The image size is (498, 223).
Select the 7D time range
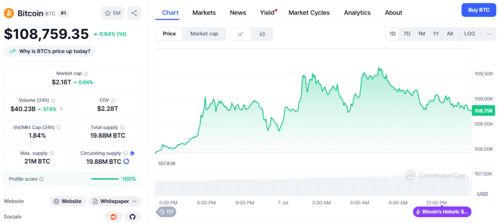407,34
